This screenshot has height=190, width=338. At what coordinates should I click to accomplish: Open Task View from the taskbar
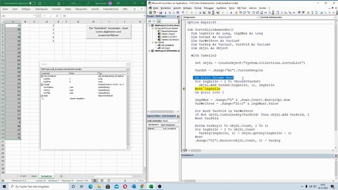(x=82, y=186)
